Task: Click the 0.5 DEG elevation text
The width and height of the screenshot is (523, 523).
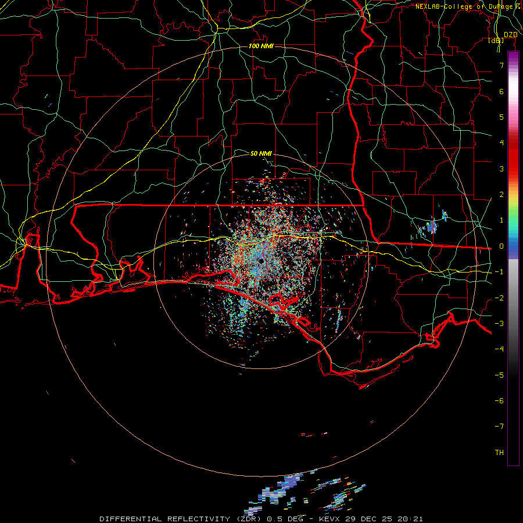Action: [x=285, y=519]
